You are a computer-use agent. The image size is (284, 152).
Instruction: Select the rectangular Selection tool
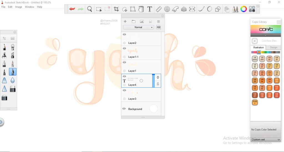tap(99, 9)
